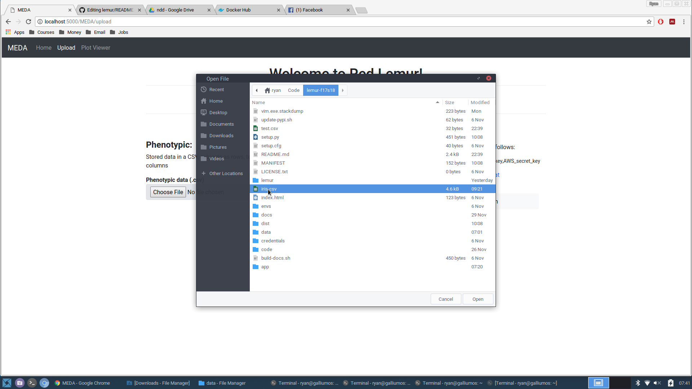The height and width of the screenshot is (389, 692).
Task: Switch to the Docker Hub tab
Action: coord(238,10)
